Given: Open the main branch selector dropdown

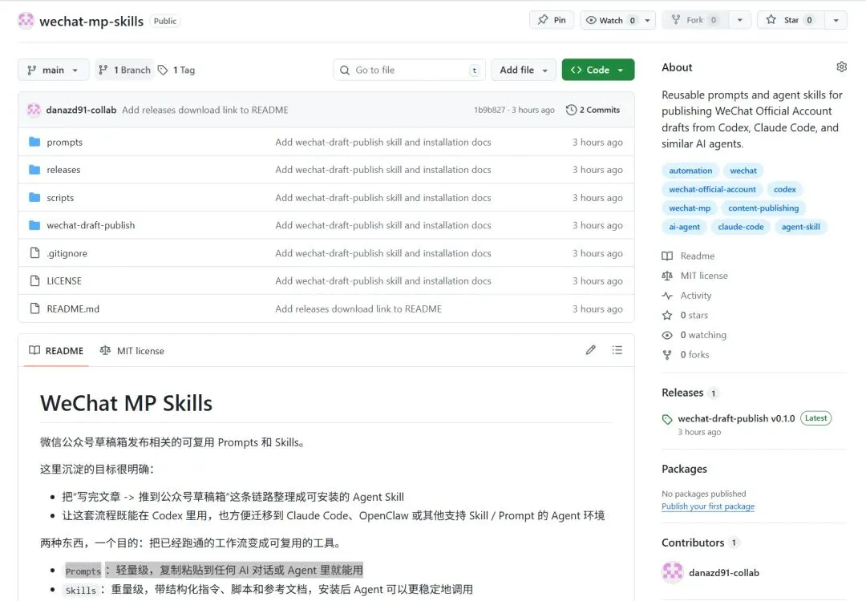Looking at the screenshot, I should pyautogui.click(x=53, y=70).
